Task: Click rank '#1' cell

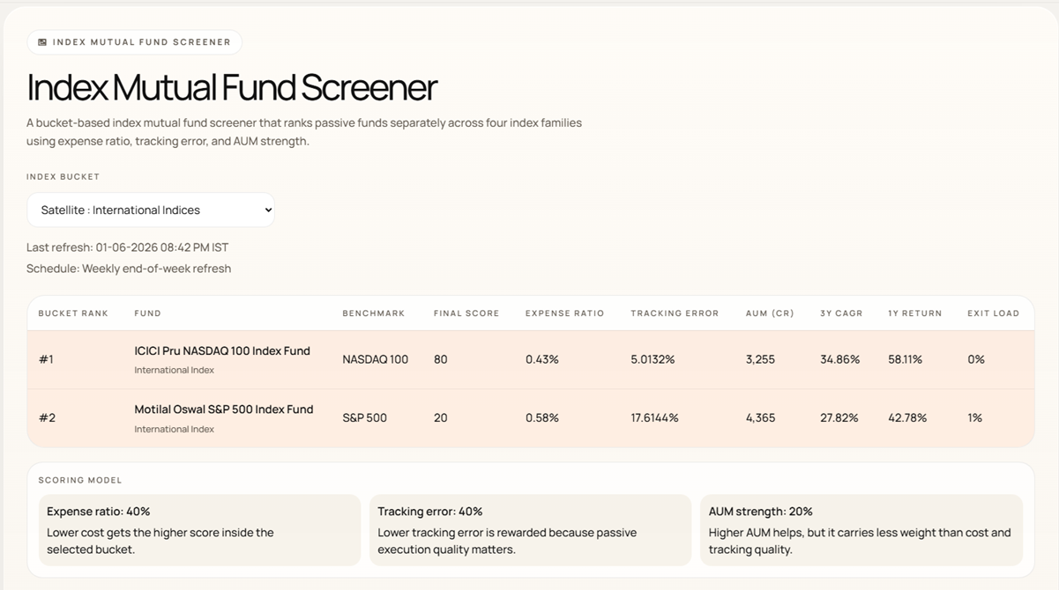Action: point(47,359)
